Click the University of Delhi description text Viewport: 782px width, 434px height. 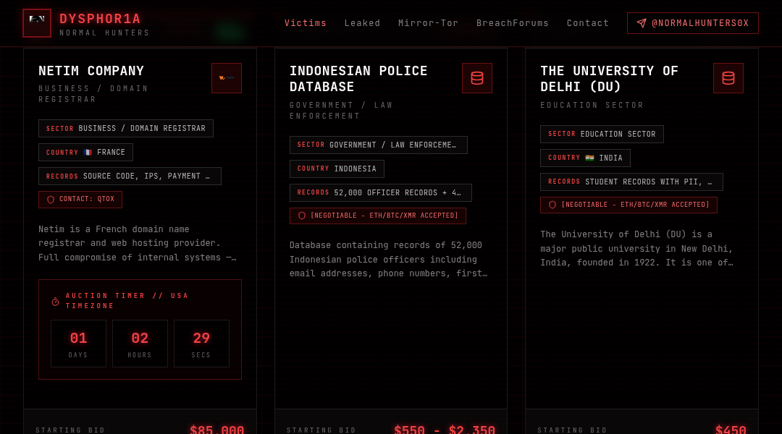[637, 248]
